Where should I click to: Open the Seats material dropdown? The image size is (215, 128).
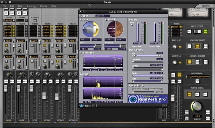pos(110,40)
